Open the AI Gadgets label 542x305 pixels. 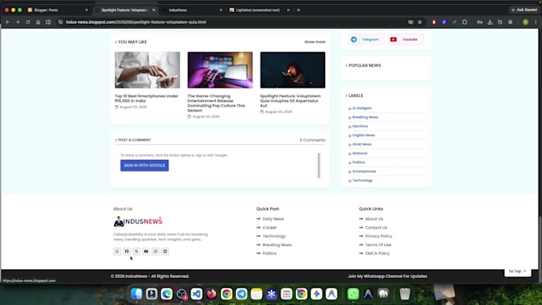coord(362,108)
